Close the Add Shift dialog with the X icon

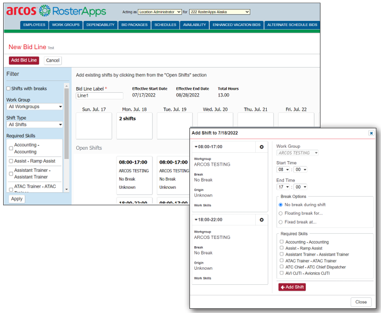[371, 133]
